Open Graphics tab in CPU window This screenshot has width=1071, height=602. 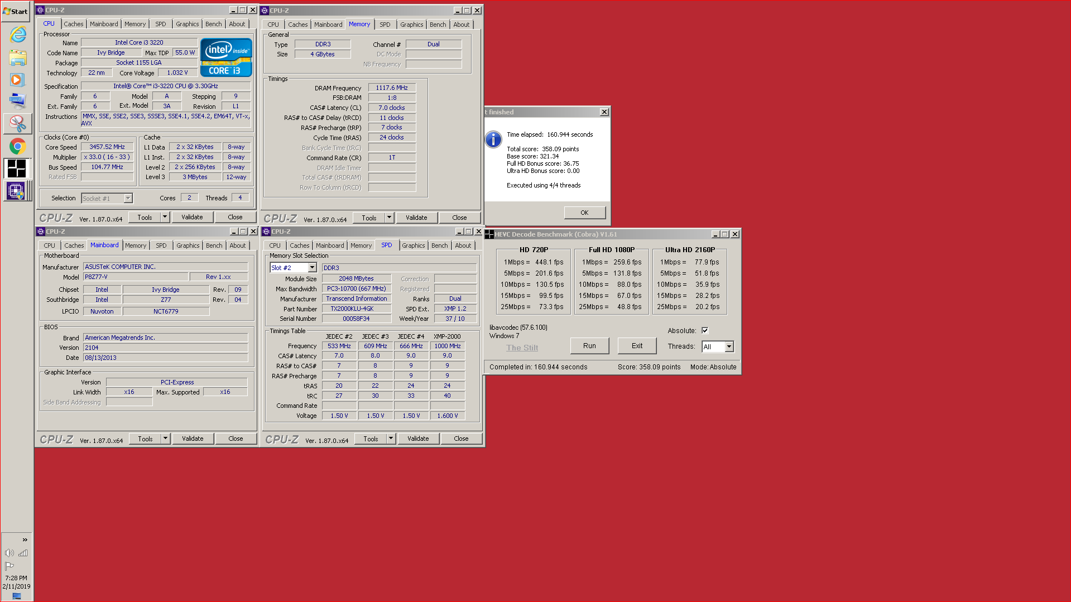tap(187, 24)
